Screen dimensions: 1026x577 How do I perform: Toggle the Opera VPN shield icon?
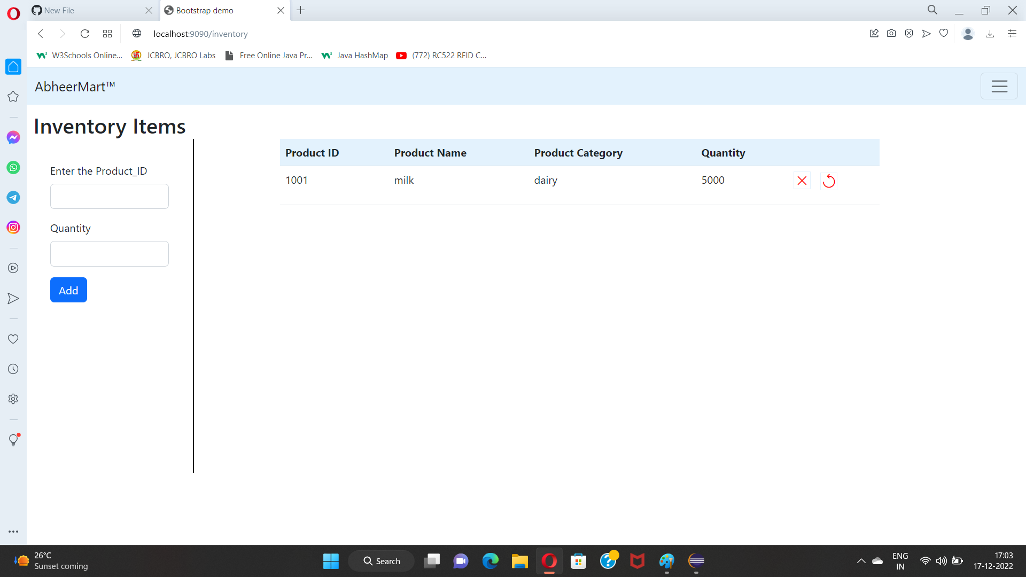(909, 33)
